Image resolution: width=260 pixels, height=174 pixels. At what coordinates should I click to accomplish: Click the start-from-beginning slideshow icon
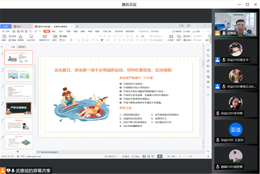click(31, 36)
